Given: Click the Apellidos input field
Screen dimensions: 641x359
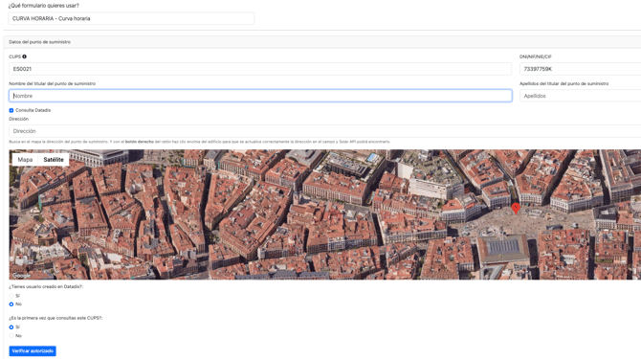Looking at the screenshot, I should pos(580,96).
